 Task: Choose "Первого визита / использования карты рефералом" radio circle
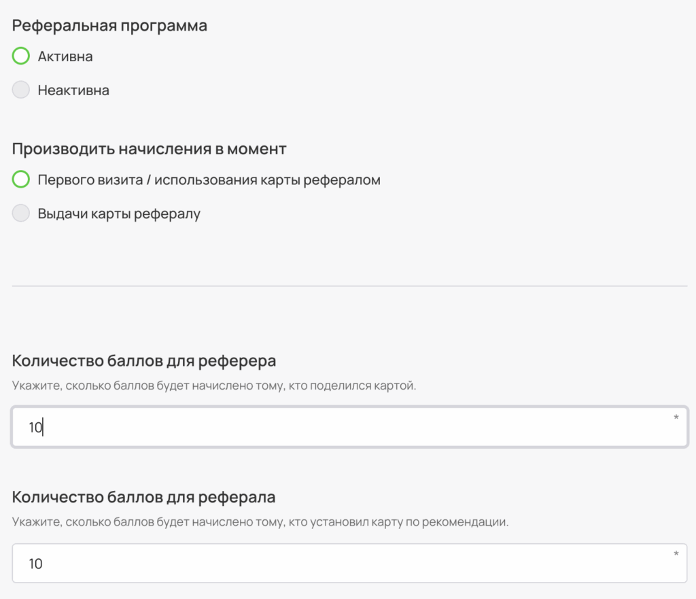coord(21,180)
